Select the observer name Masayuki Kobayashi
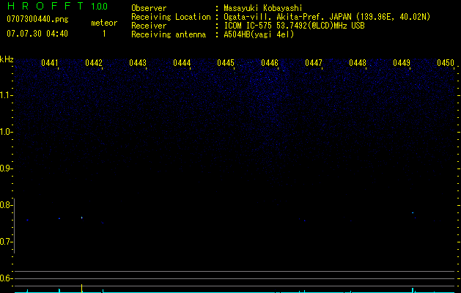The height and width of the screenshot is (293, 461). point(263,8)
